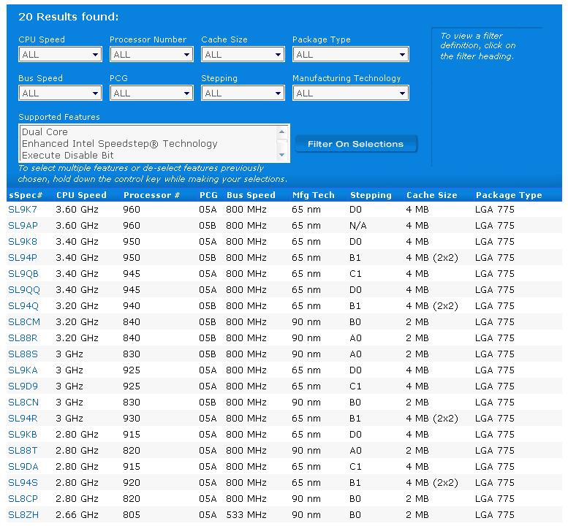This screenshot has height=526, width=568.
Task: Open sSpec link SL8CP
Action: click(x=23, y=499)
